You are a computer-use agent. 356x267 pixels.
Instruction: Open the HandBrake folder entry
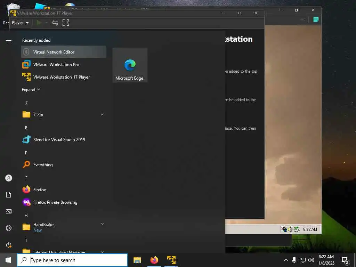pos(64,227)
